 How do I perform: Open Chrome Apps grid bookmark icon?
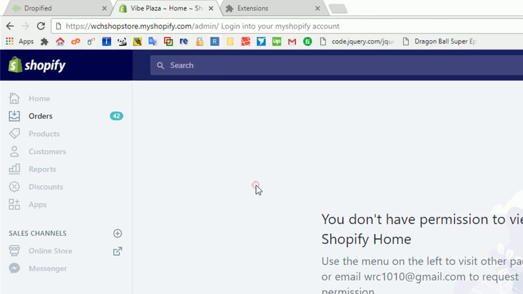[x=9, y=41]
